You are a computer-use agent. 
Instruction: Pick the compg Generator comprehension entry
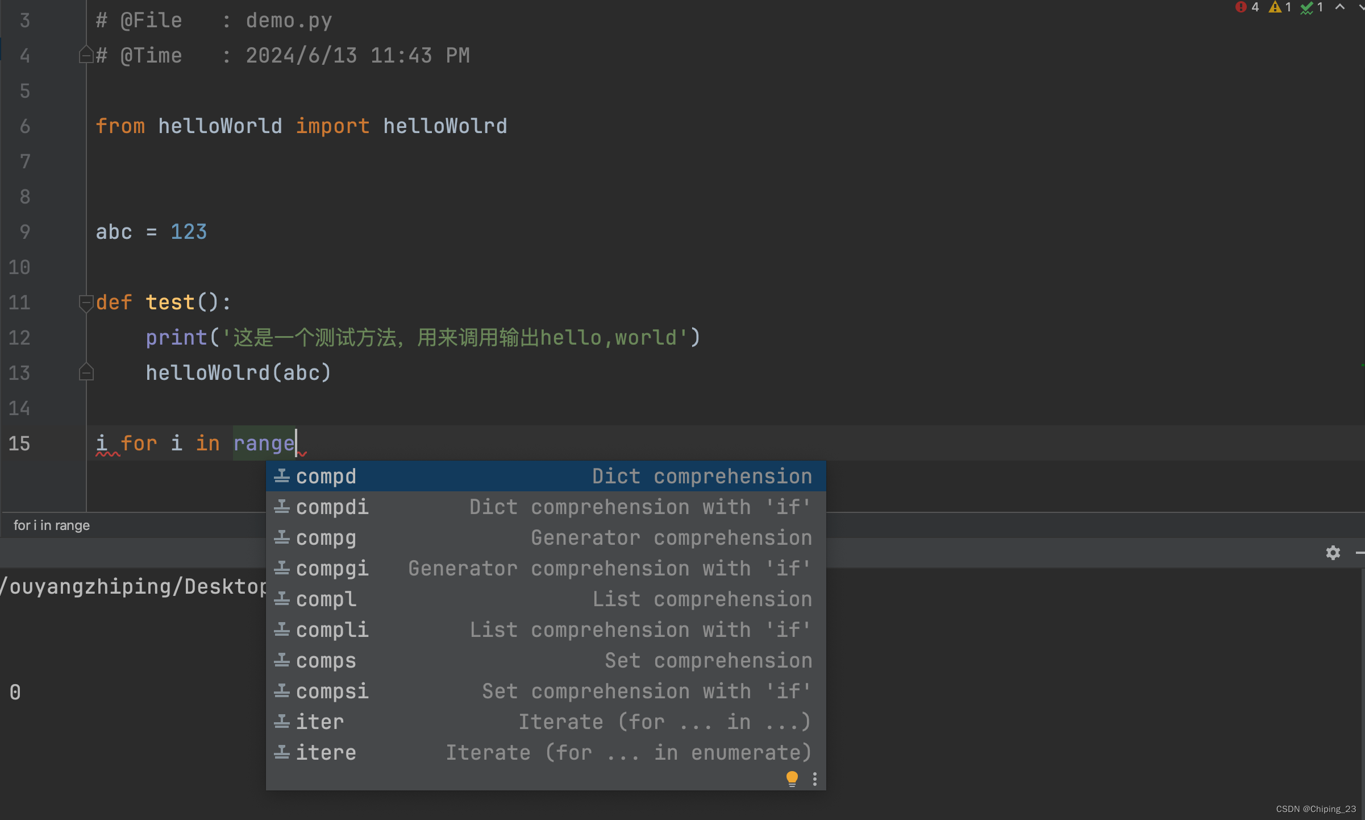coord(546,537)
